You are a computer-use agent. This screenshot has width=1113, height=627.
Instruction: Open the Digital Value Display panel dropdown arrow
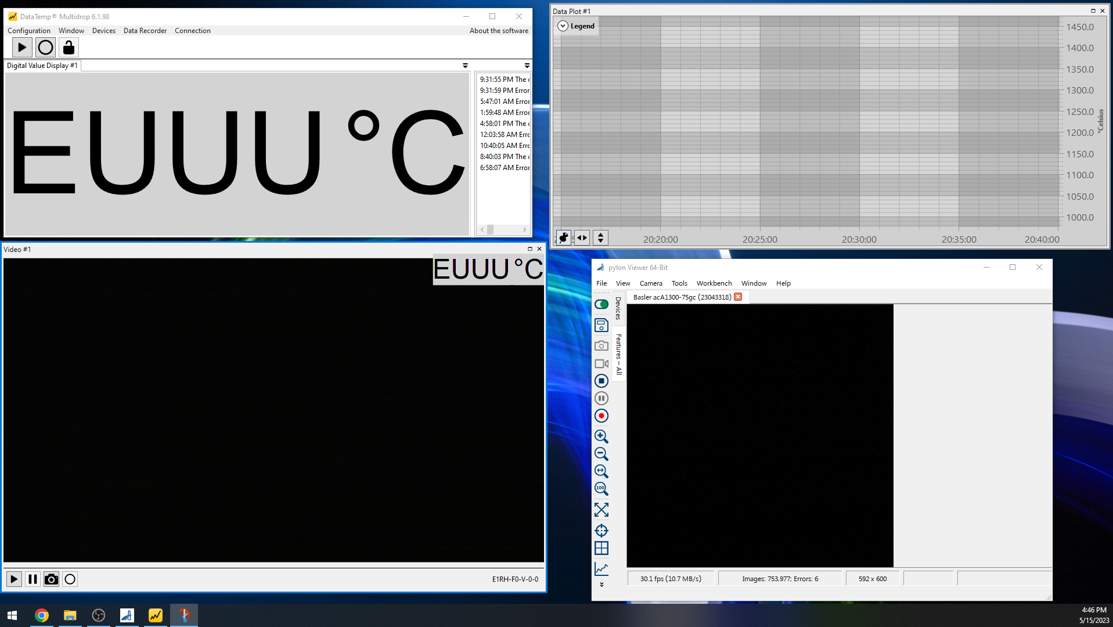click(465, 66)
